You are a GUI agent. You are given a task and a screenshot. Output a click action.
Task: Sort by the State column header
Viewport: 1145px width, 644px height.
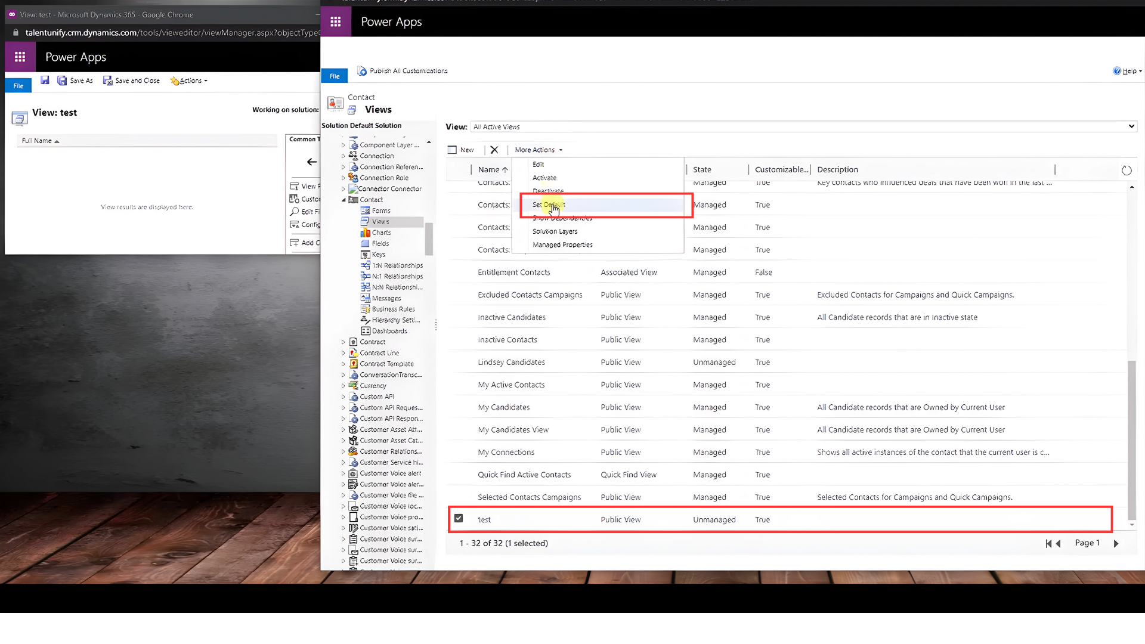[x=702, y=169]
